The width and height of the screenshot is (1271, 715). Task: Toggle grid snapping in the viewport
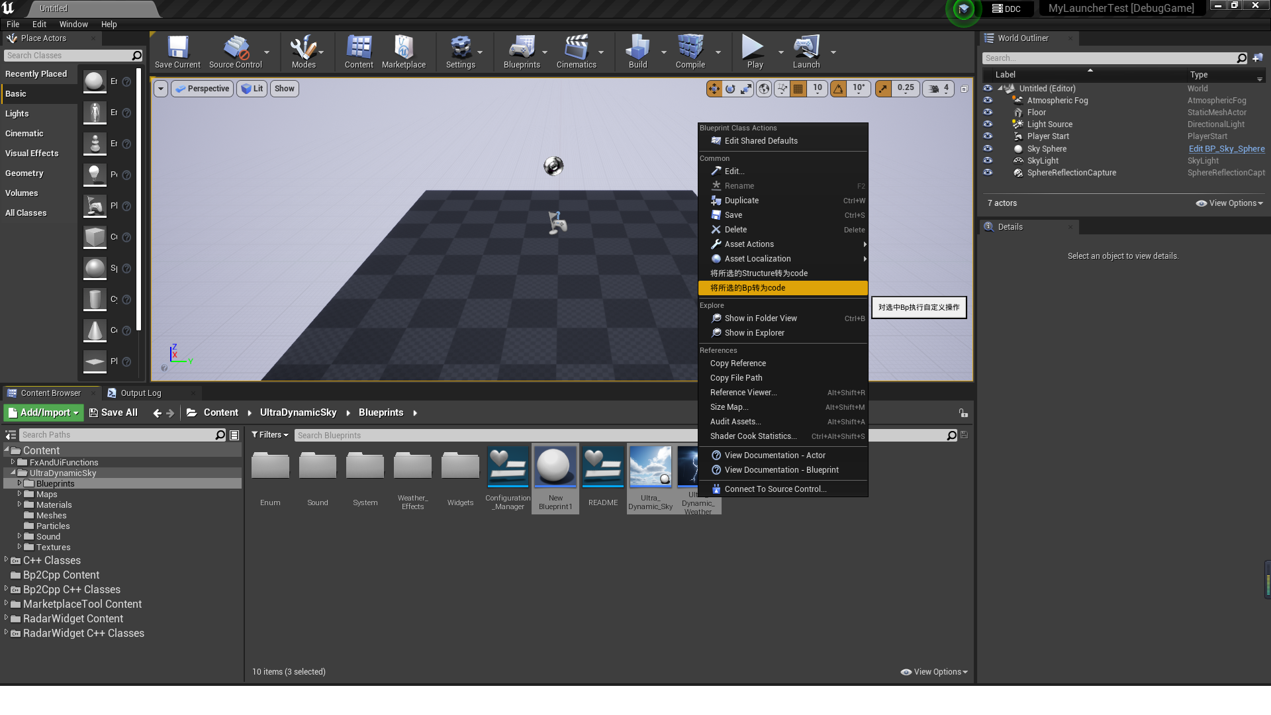[x=798, y=89]
